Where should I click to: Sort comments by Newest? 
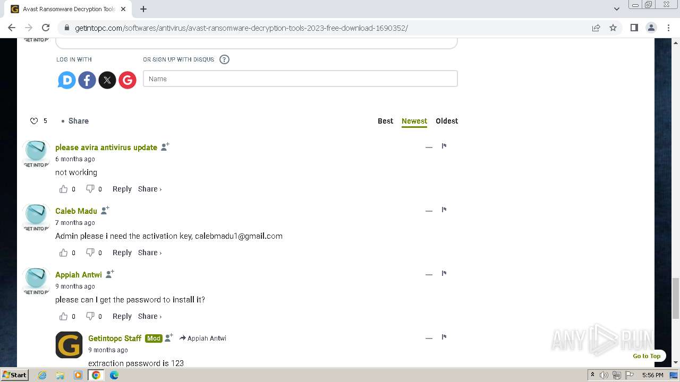tap(414, 121)
